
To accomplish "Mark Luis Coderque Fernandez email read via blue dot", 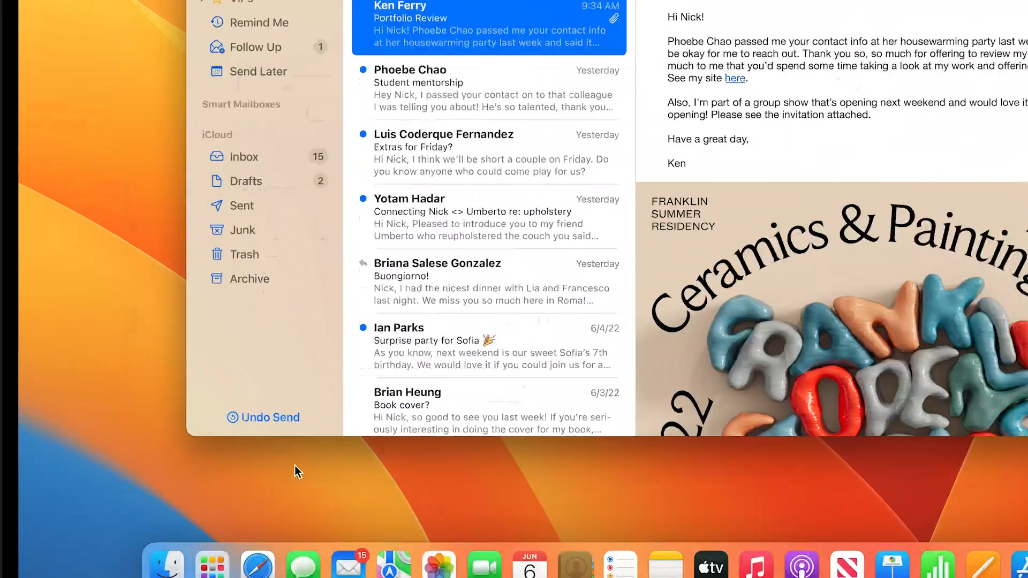I will click(x=363, y=134).
